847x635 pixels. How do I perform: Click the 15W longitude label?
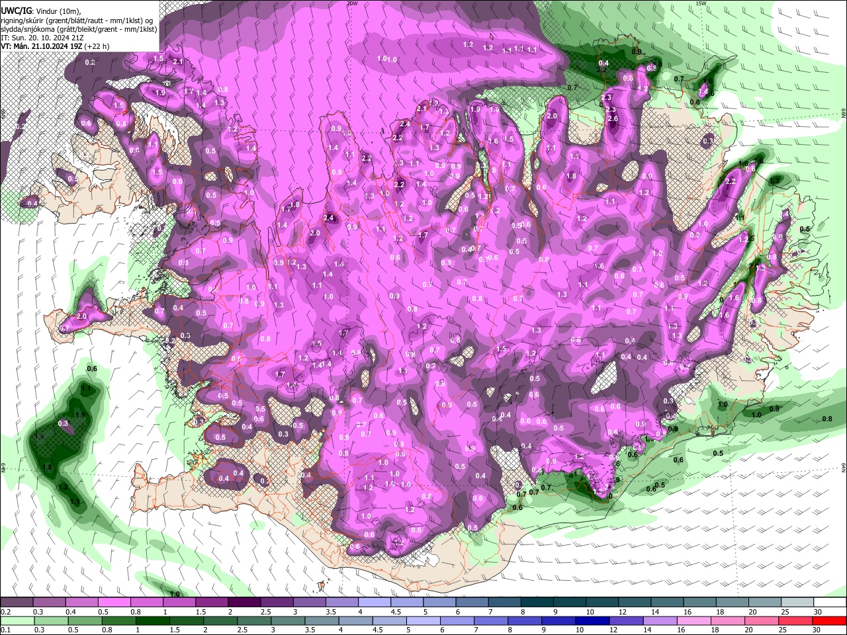pos(701,3)
